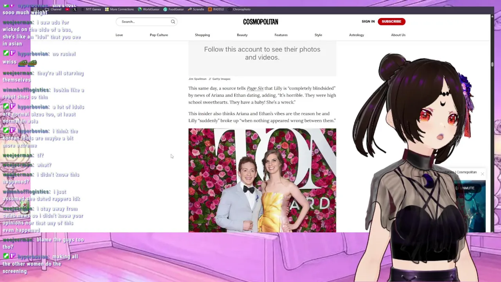The height and width of the screenshot is (282, 501).
Task: Open More Connections bookmark
Action: pos(119,9)
